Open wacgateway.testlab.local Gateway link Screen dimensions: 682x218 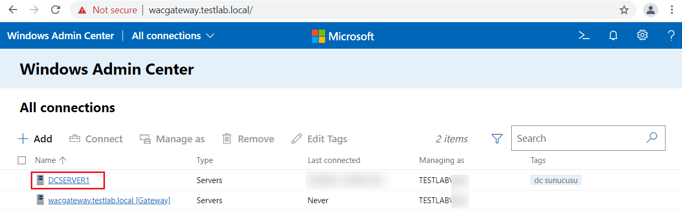click(x=109, y=201)
